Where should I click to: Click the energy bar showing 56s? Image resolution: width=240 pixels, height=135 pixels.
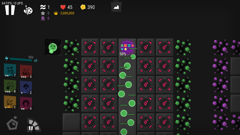pyautogui.click(x=21, y=59)
